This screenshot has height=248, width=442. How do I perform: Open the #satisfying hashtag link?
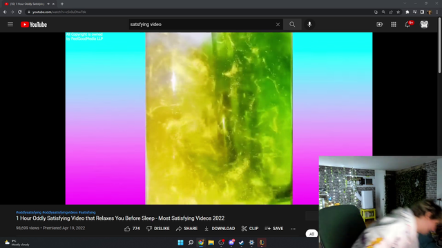click(x=87, y=212)
